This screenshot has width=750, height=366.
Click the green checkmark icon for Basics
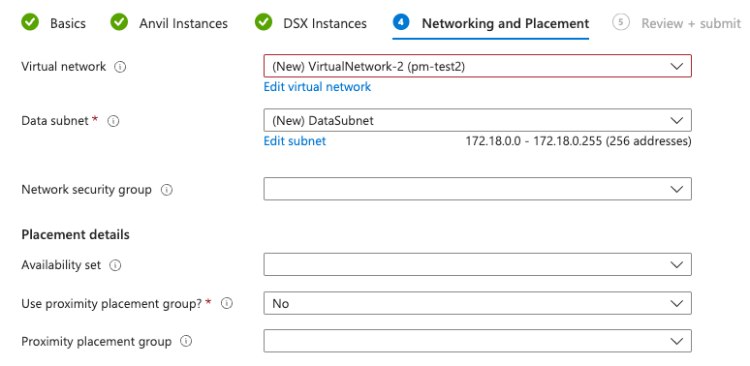pyautogui.click(x=30, y=22)
